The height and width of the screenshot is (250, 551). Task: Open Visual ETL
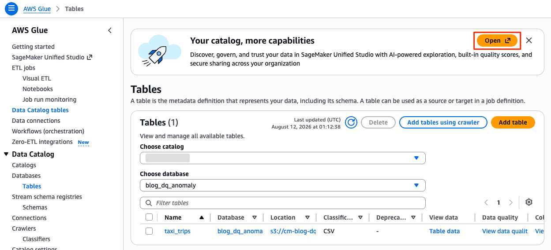[x=37, y=78]
